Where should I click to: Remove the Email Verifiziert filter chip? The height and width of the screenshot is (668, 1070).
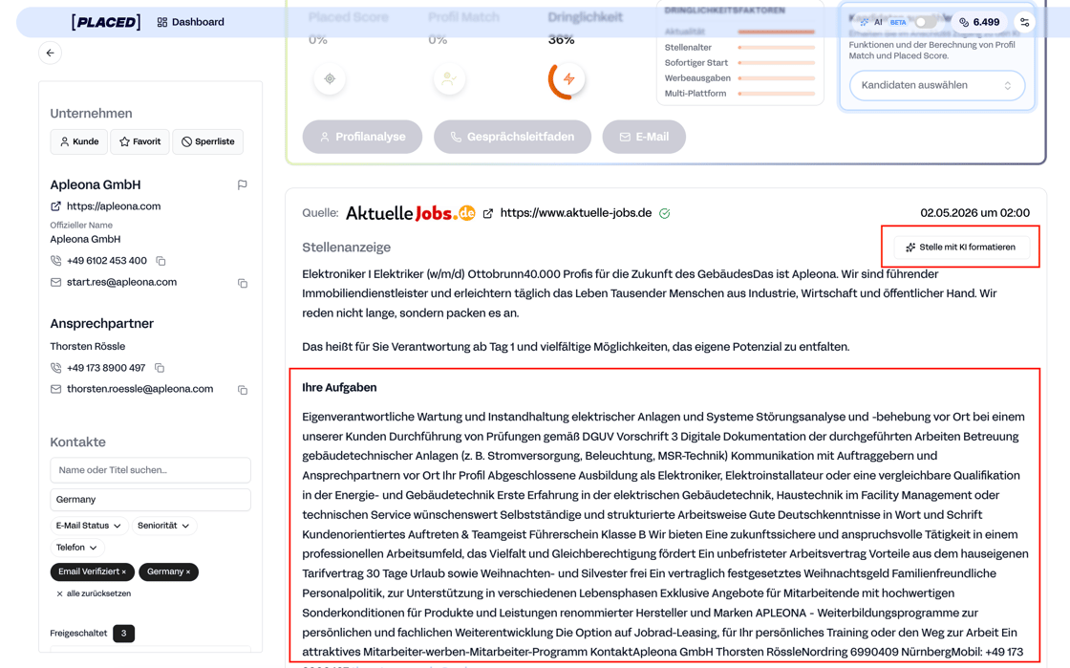(123, 571)
